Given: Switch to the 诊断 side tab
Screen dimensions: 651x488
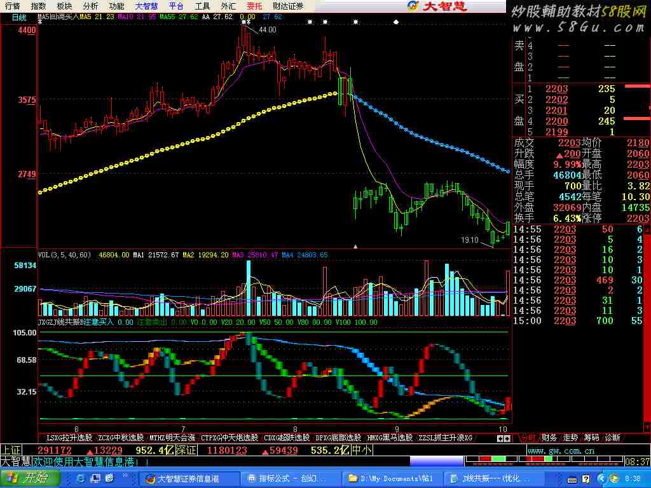Looking at the screenshot, I should (x=612, y=437).
